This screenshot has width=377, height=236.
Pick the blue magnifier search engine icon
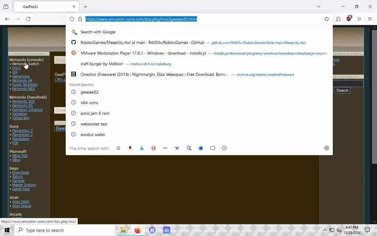tap(189, 148)
